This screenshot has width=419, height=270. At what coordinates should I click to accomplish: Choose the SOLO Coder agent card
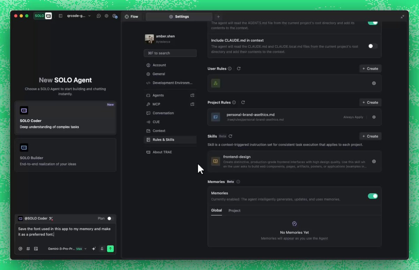(x=65, y=118)
